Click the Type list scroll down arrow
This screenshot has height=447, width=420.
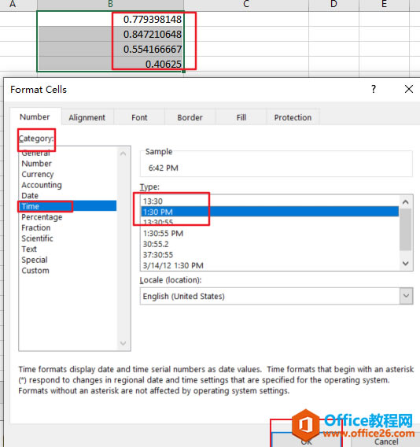[406, 263]
